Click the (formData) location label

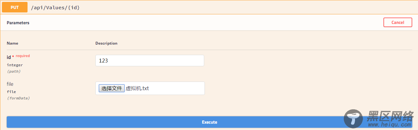(x=18, y=98)
